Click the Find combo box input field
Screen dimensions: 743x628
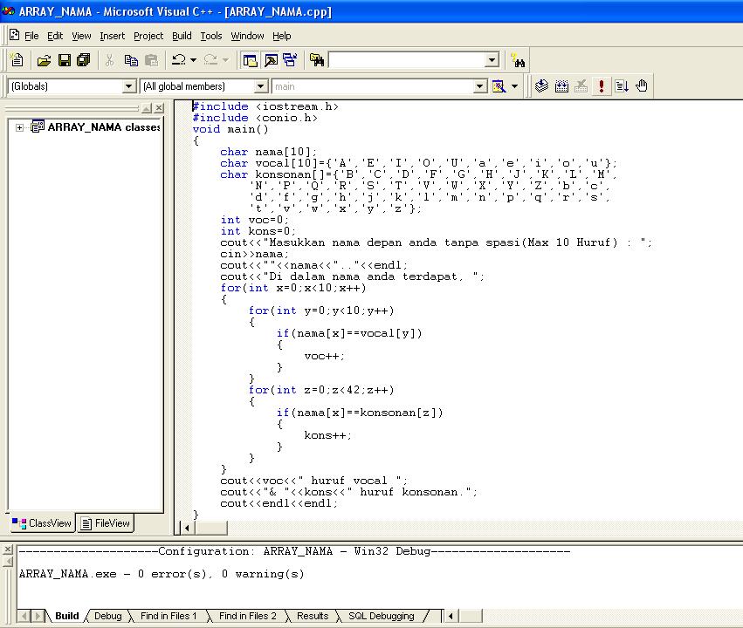pos(406,60)
